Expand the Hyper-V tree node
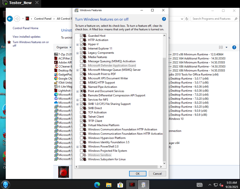 pyautogui.click(x=78, y=45)
